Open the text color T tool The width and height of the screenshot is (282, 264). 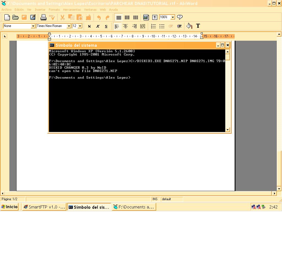(x=198, y=26)
